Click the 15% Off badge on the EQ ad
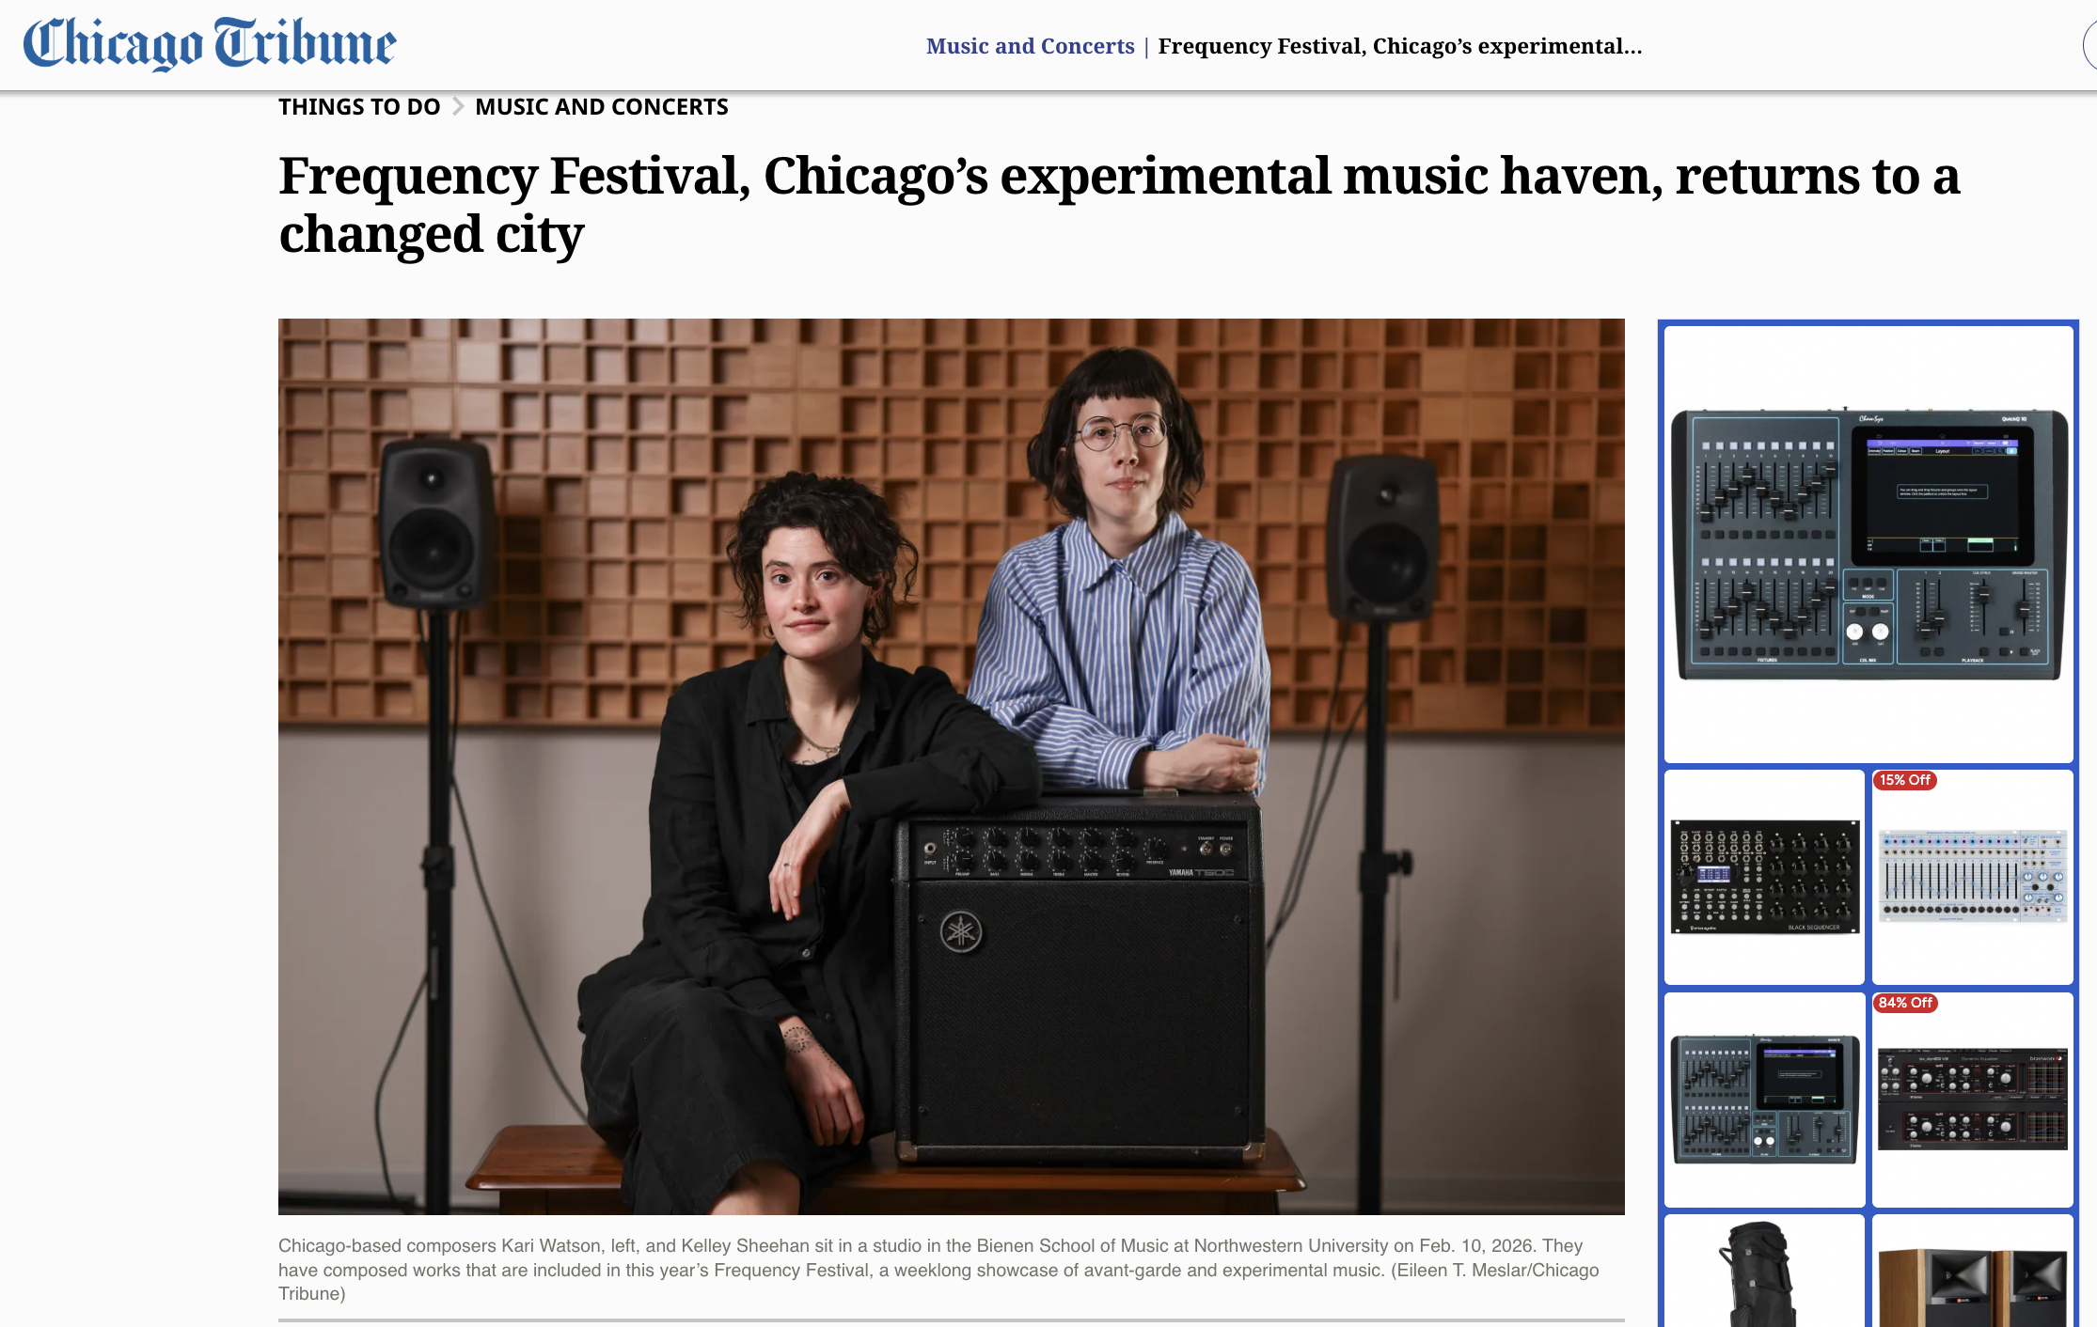Viewport: 2097px width, 1327px height. tap(1904, 780)
